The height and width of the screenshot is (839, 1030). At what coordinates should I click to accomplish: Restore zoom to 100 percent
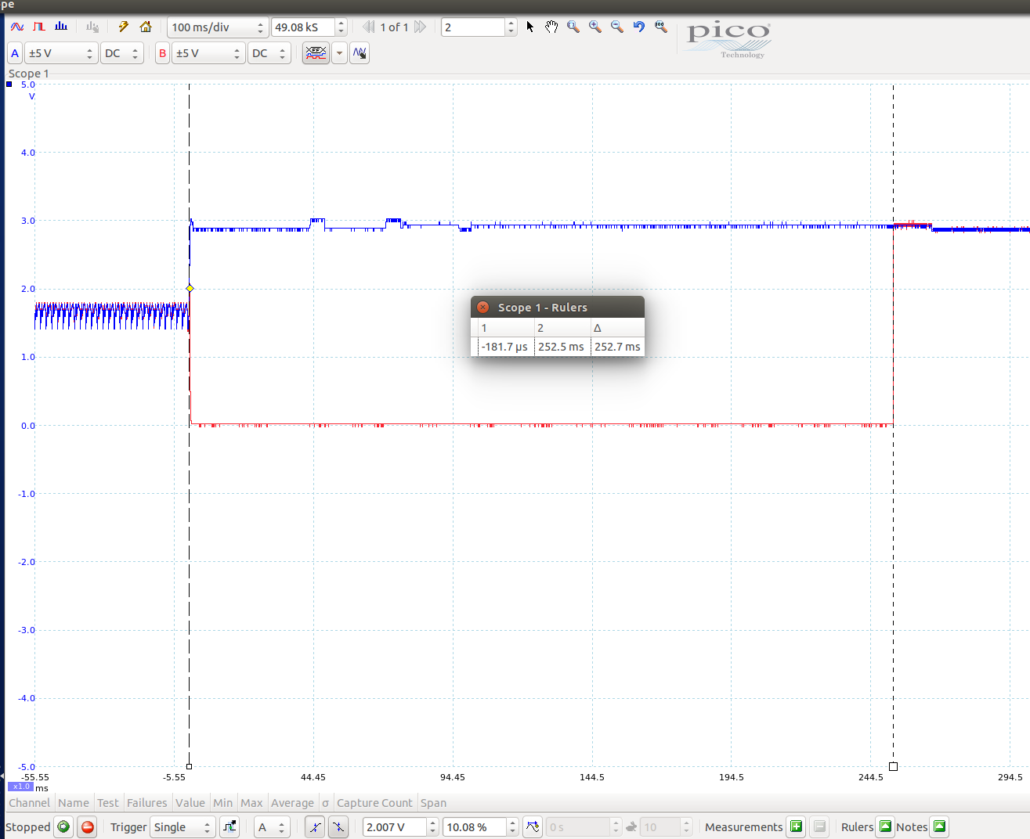tap(660, 26)
